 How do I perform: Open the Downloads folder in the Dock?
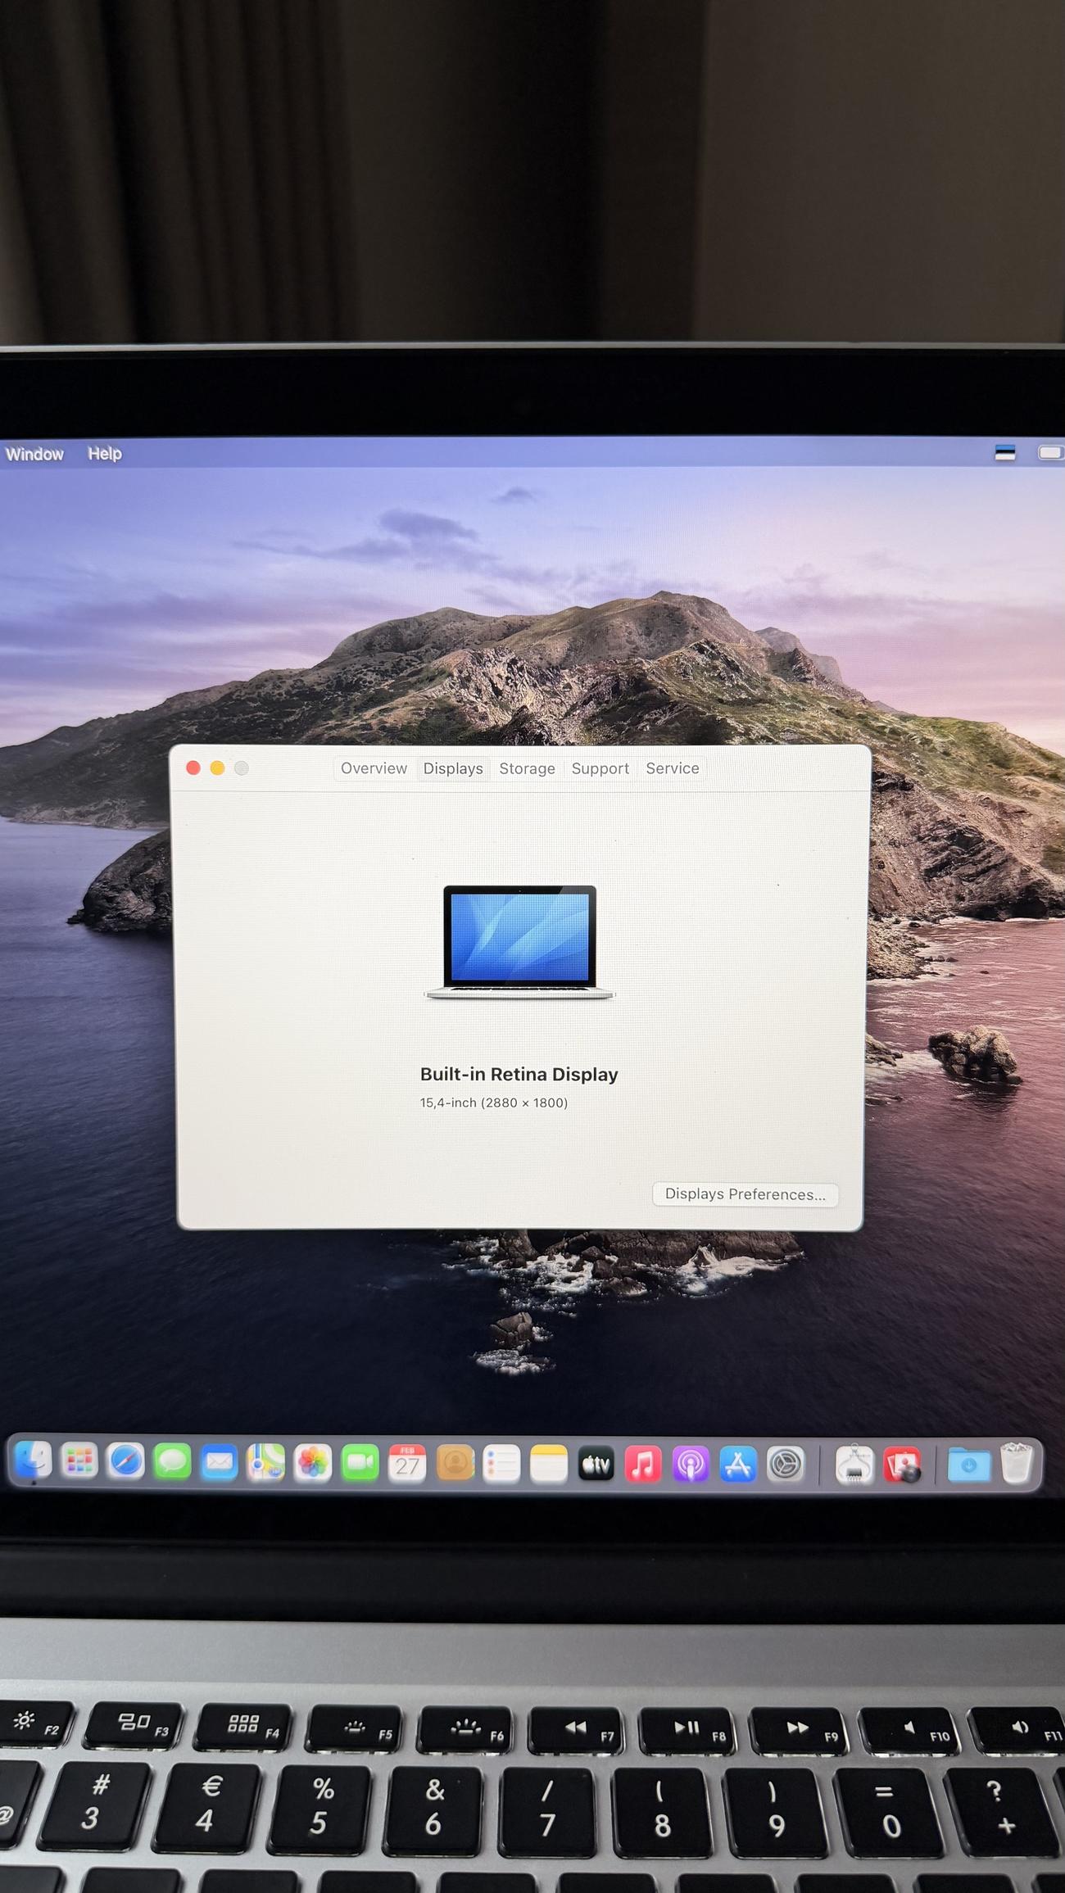point(968,1464)
